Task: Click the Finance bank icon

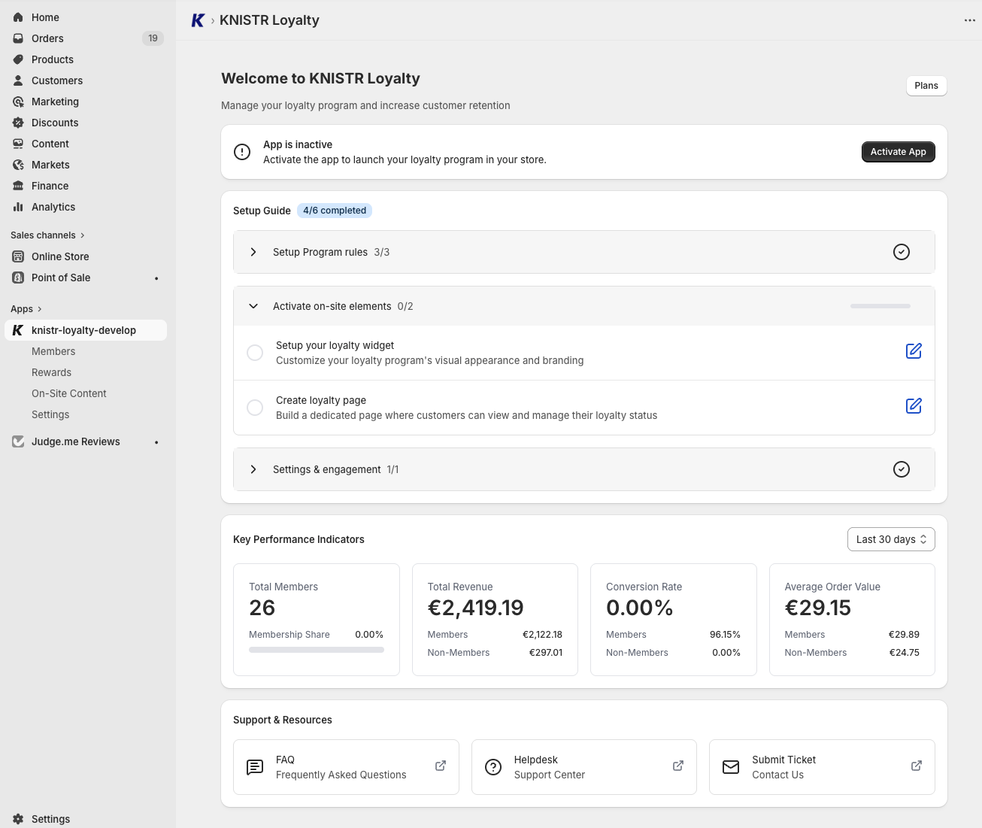Action: point(18,186)
